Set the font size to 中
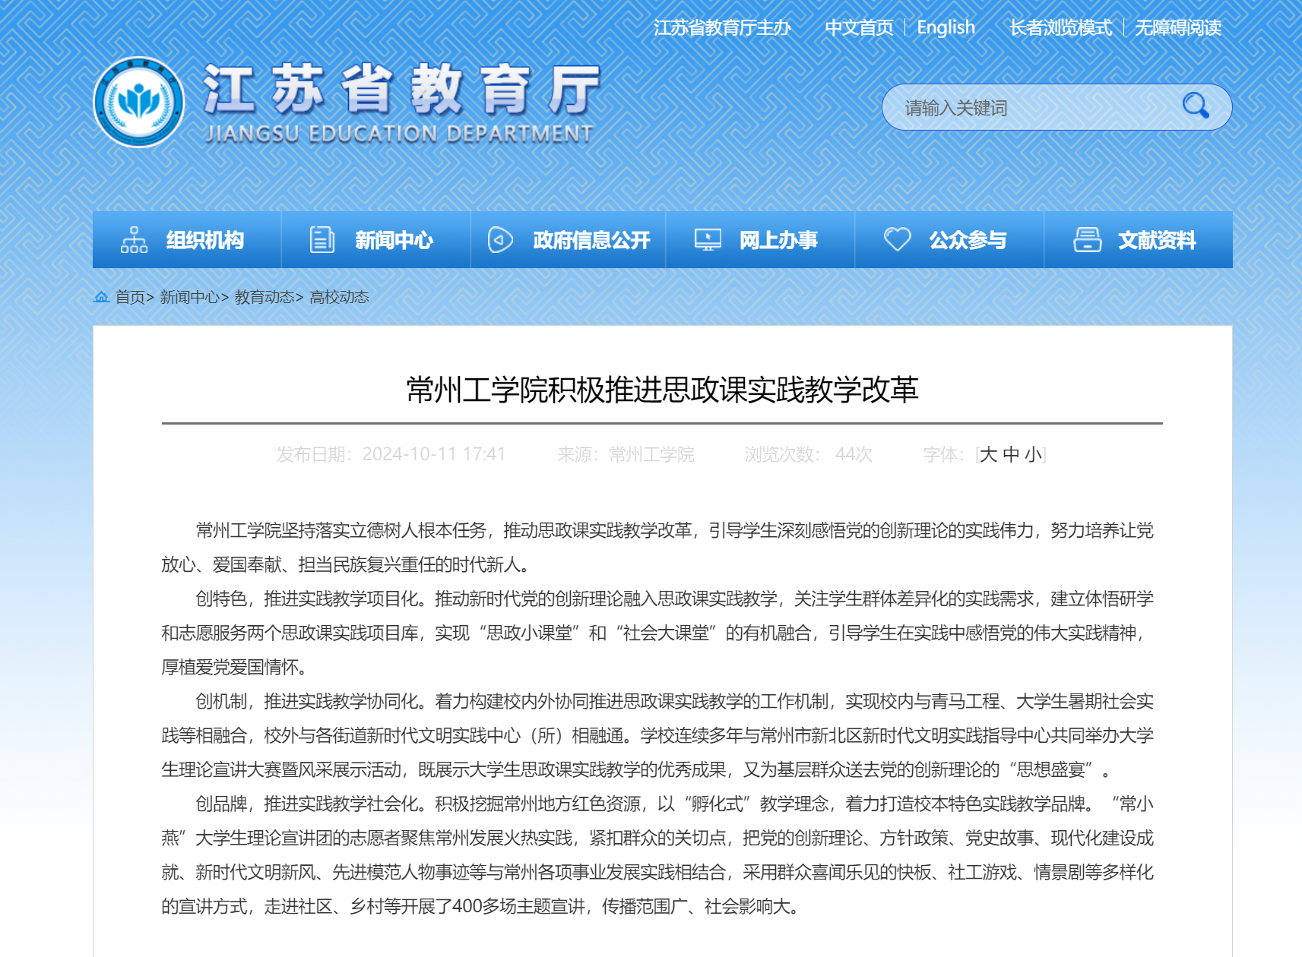This screenshot has height=957, width=1302. coord(1011,454)
